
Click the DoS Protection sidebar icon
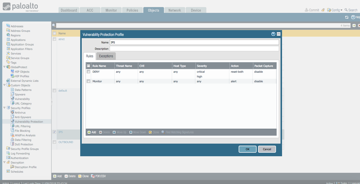click(x=12, y=144)
